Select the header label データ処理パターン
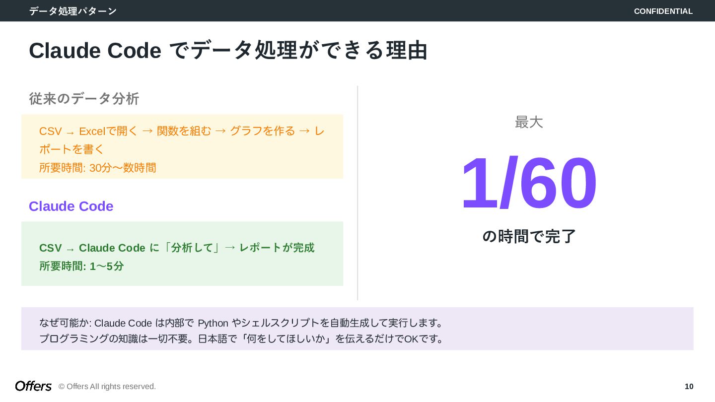Viewport: 715px width, 402px height. click(x=73, y=11)
